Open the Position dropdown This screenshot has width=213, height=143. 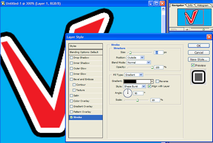click(x=135, y=57)
